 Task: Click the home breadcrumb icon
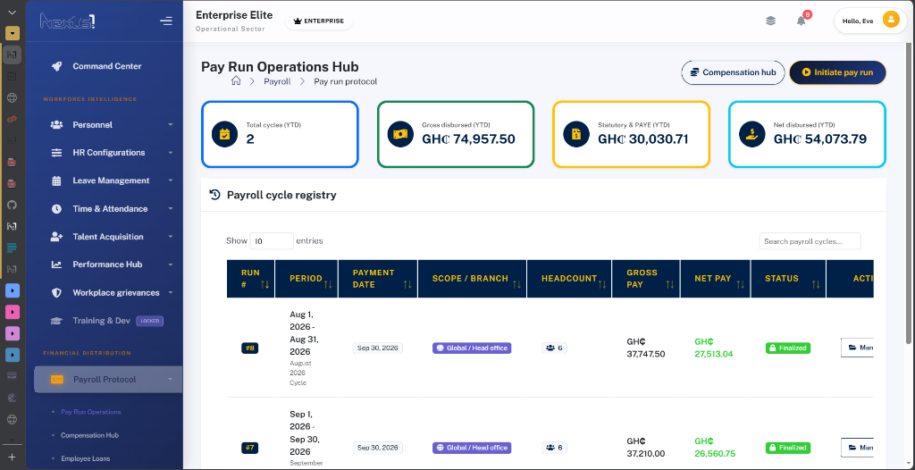236,81
